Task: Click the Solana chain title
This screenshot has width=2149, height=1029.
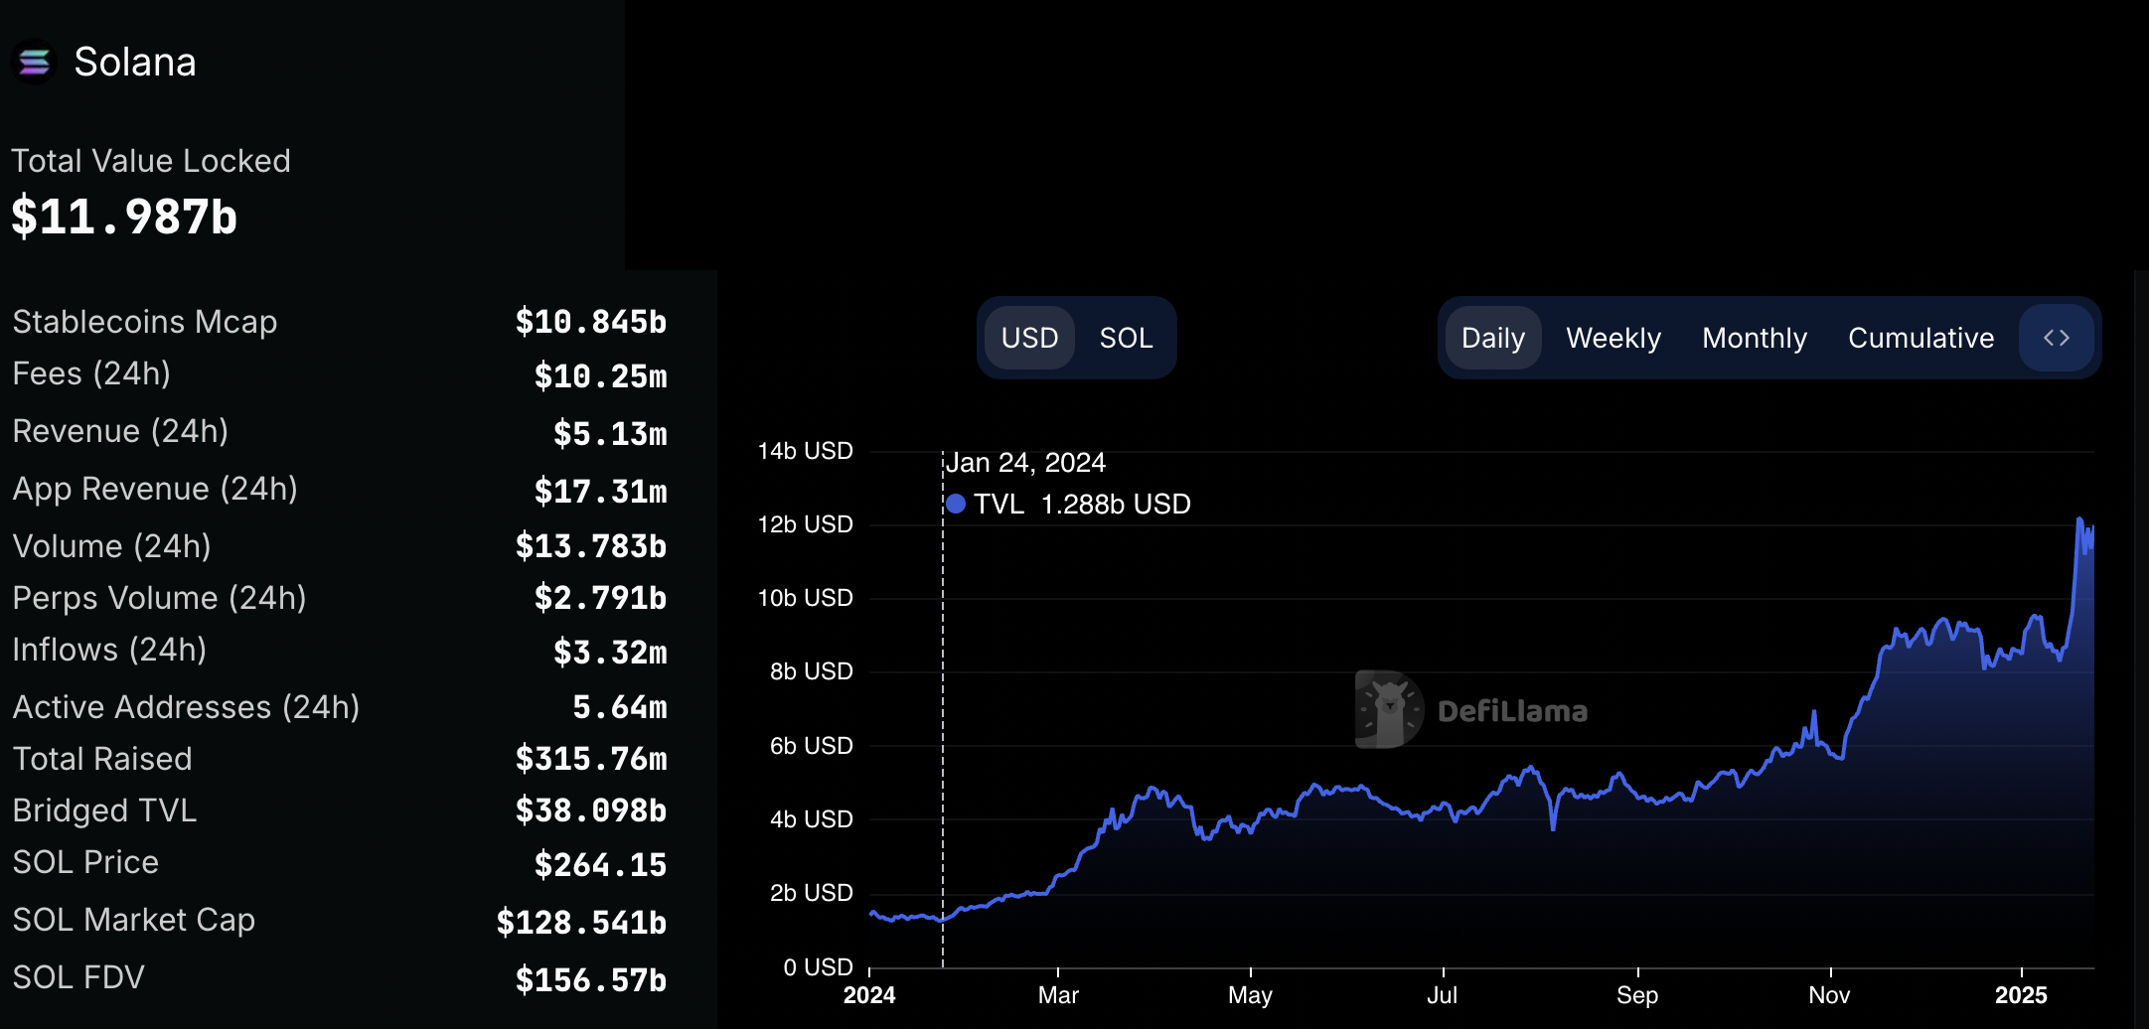Action: pos(135,63)
